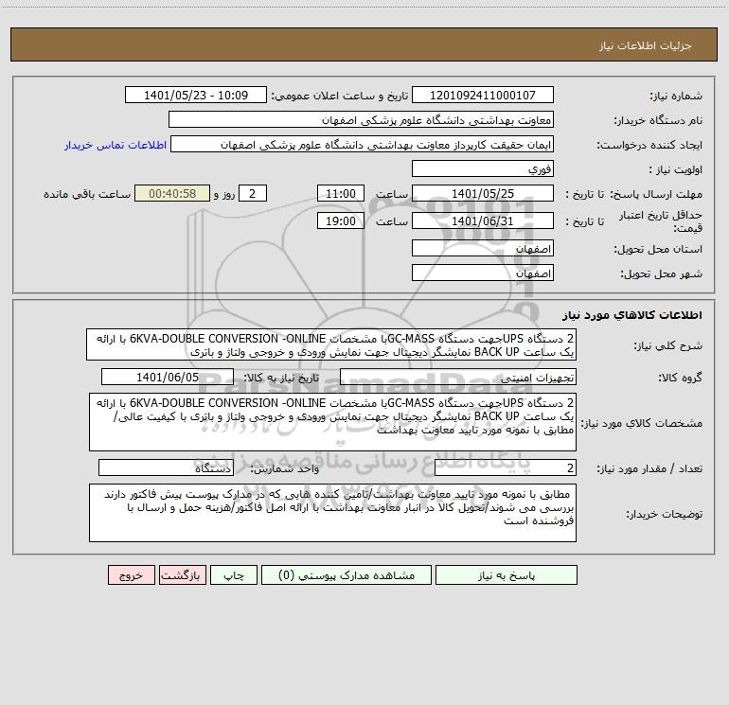The height and width of the screenshot is (705, 729).
Task: Click the توضیحات خریدار text box
Action: coord(332,513)
